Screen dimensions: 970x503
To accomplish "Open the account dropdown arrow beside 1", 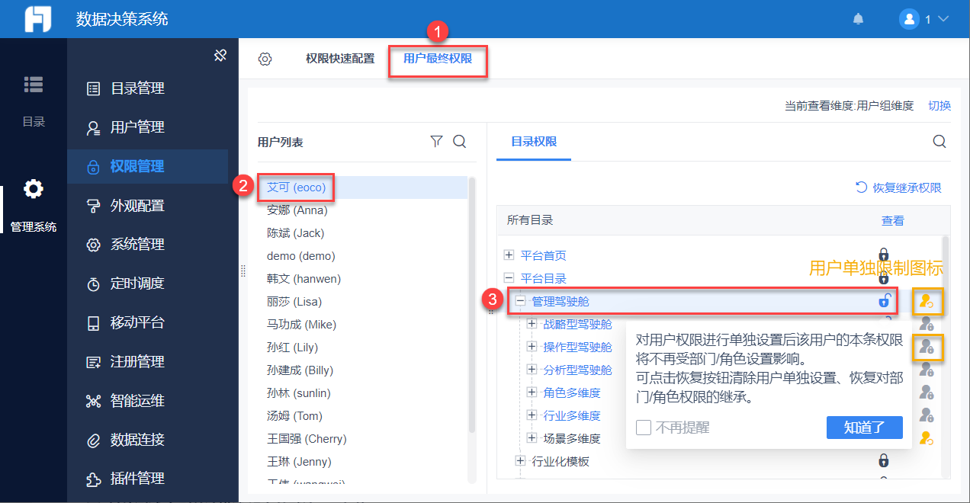I will (943, 19).
